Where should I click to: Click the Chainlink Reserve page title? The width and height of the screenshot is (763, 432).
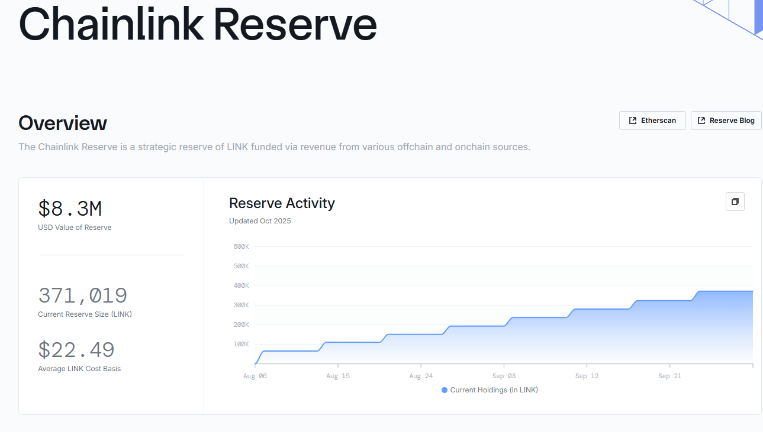[x=198, y=24]
